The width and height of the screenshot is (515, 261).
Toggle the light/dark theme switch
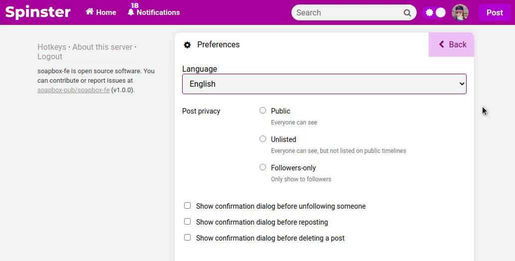434,12
